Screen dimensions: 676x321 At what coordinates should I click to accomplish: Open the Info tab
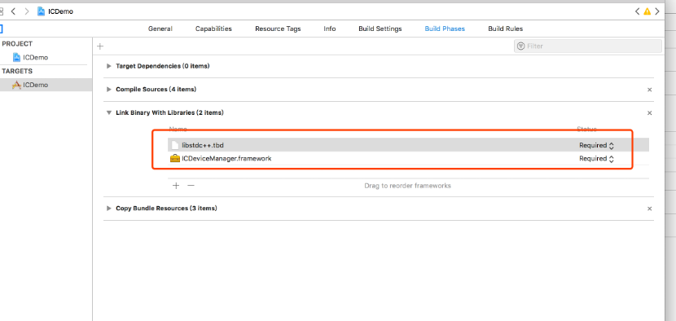tap(330, 29)
